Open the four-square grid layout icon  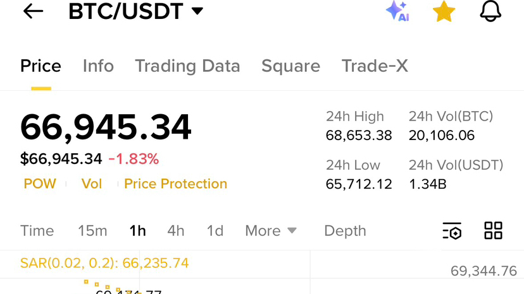click(493, 230)
